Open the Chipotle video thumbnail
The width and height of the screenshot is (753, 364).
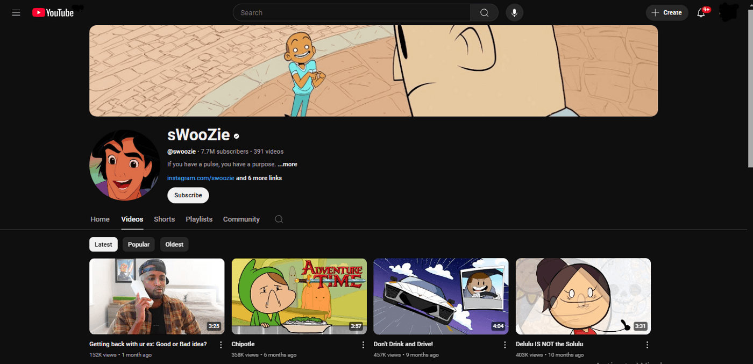tap(299, 296)
